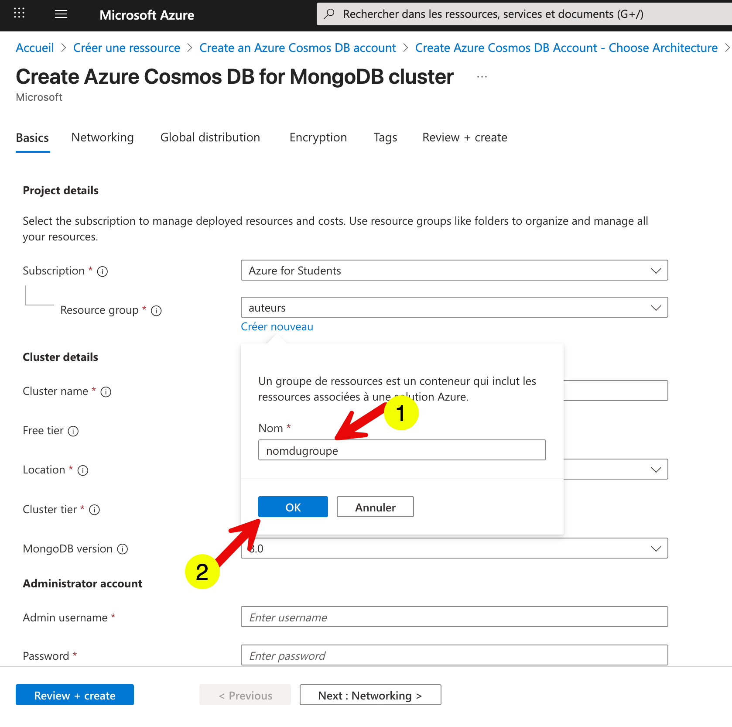This screenshot has height=727, width=732.
Task: Click the Azure services grid icon
Action: 19,14
